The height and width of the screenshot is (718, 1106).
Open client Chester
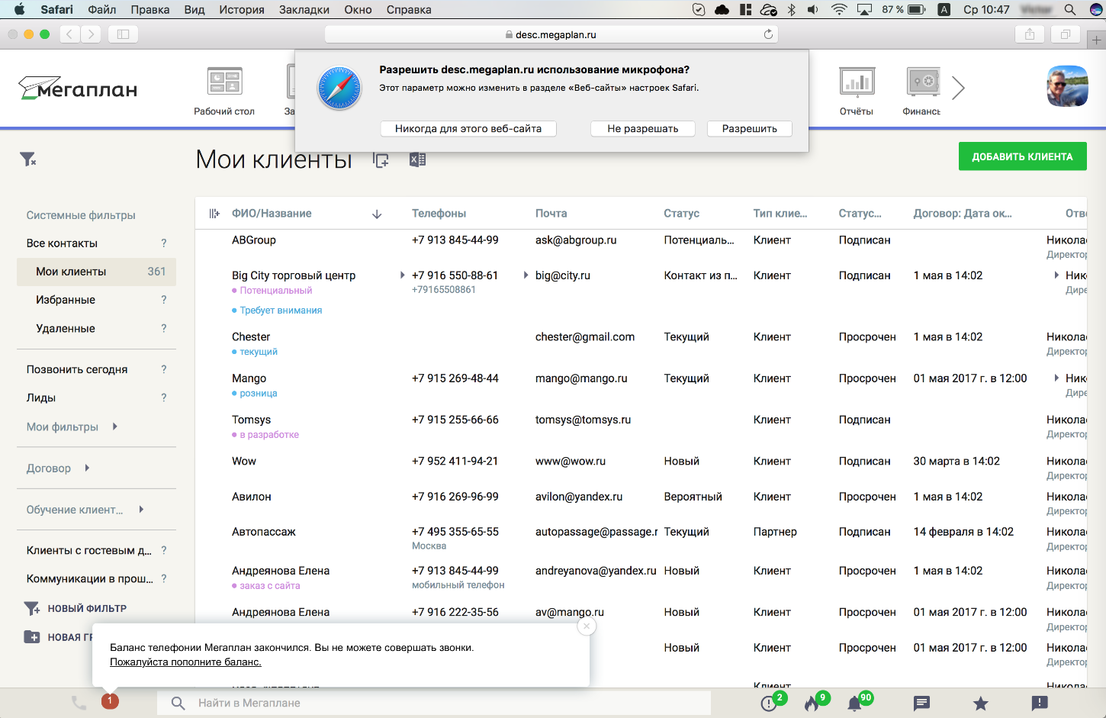coord(251,337)
